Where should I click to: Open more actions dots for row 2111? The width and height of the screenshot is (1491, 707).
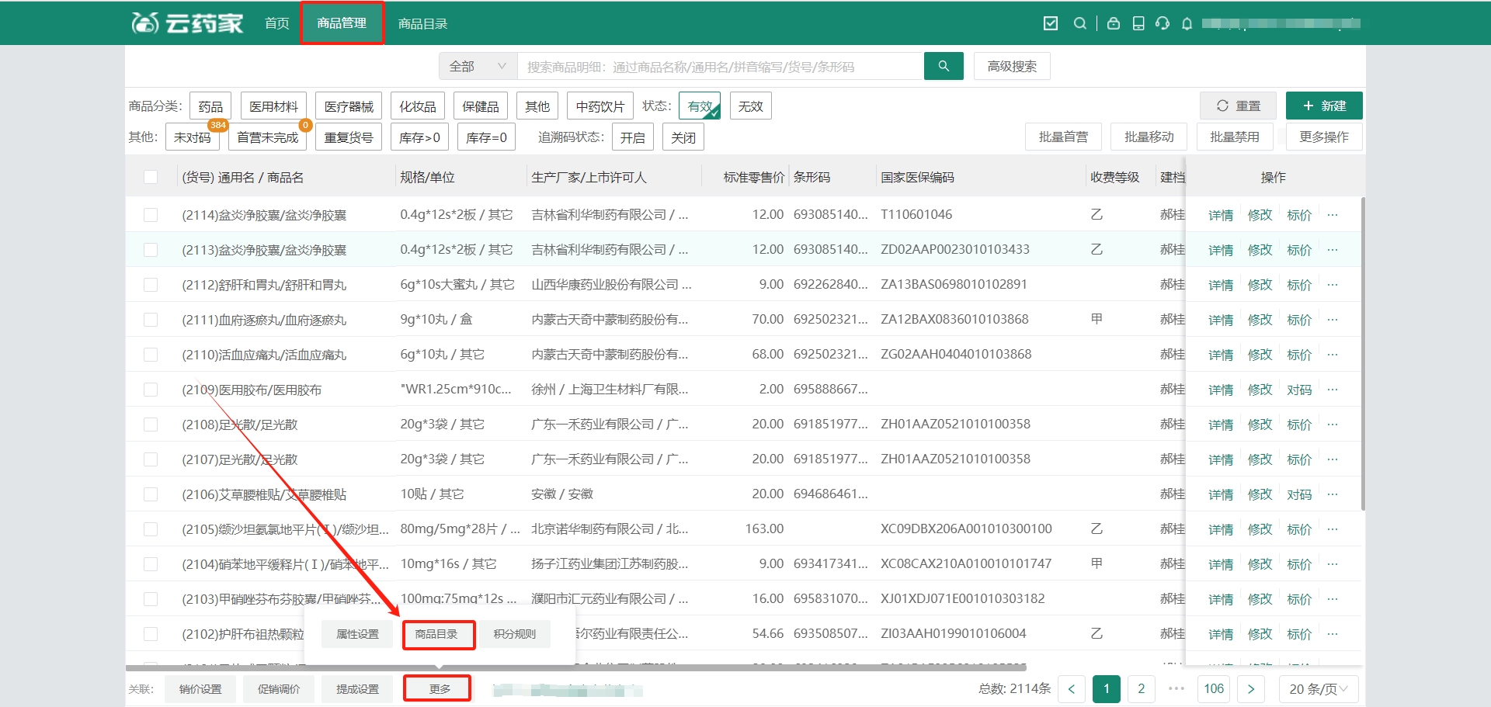coord(1333,320)
